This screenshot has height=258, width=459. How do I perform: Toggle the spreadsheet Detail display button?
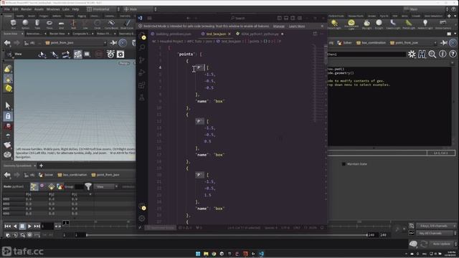point(60,186)
